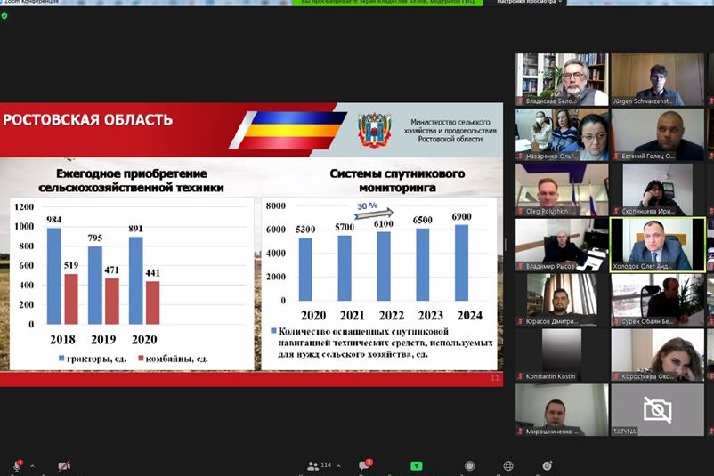Click the green encryption shield icon
The image size is (714, 476).
point(4,16)
